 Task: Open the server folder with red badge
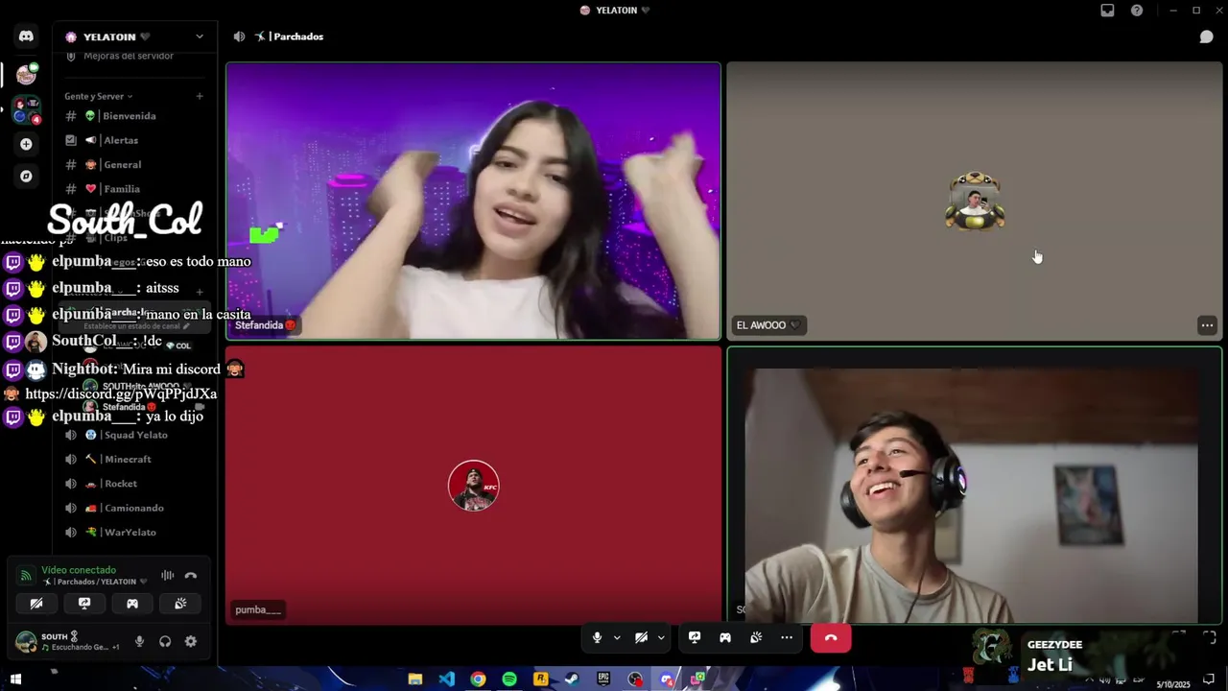click(26, 110)
